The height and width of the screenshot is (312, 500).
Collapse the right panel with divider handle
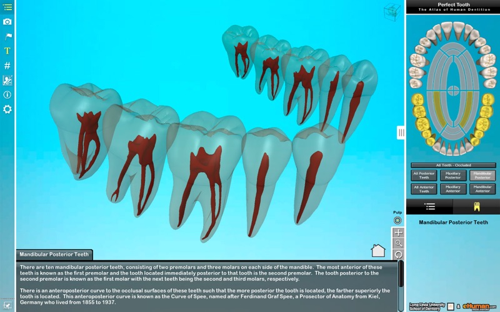401,132
